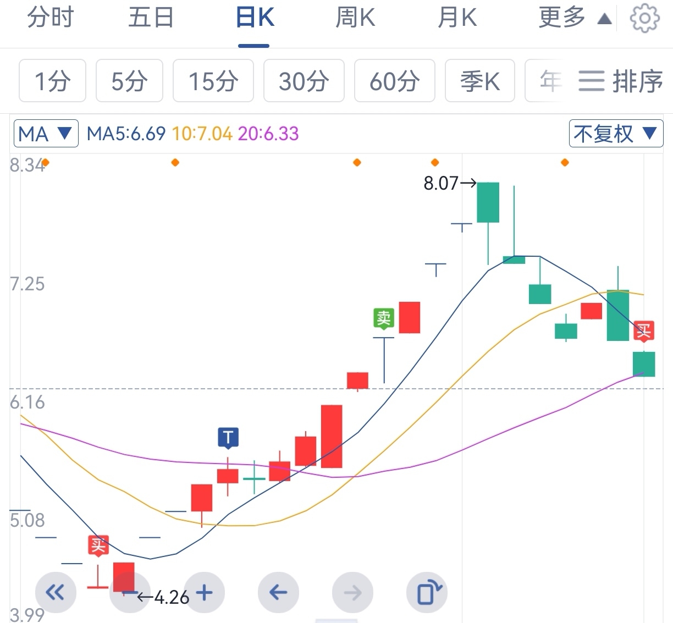Switch to the 周K tab
This screenshot has width=673, height=623.
tap(355, 19)
